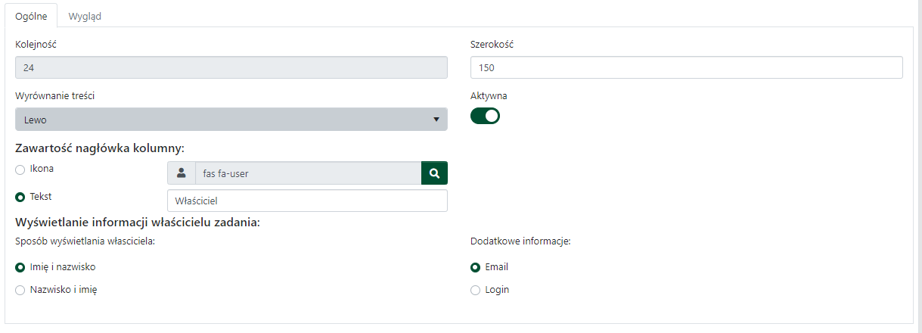Click the Kolejność field showing 24
Screen dimensions: 922x333
click(x=231, y=67)
